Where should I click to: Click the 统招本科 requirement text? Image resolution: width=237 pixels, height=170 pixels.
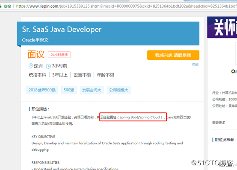click(x=37, y=75)
